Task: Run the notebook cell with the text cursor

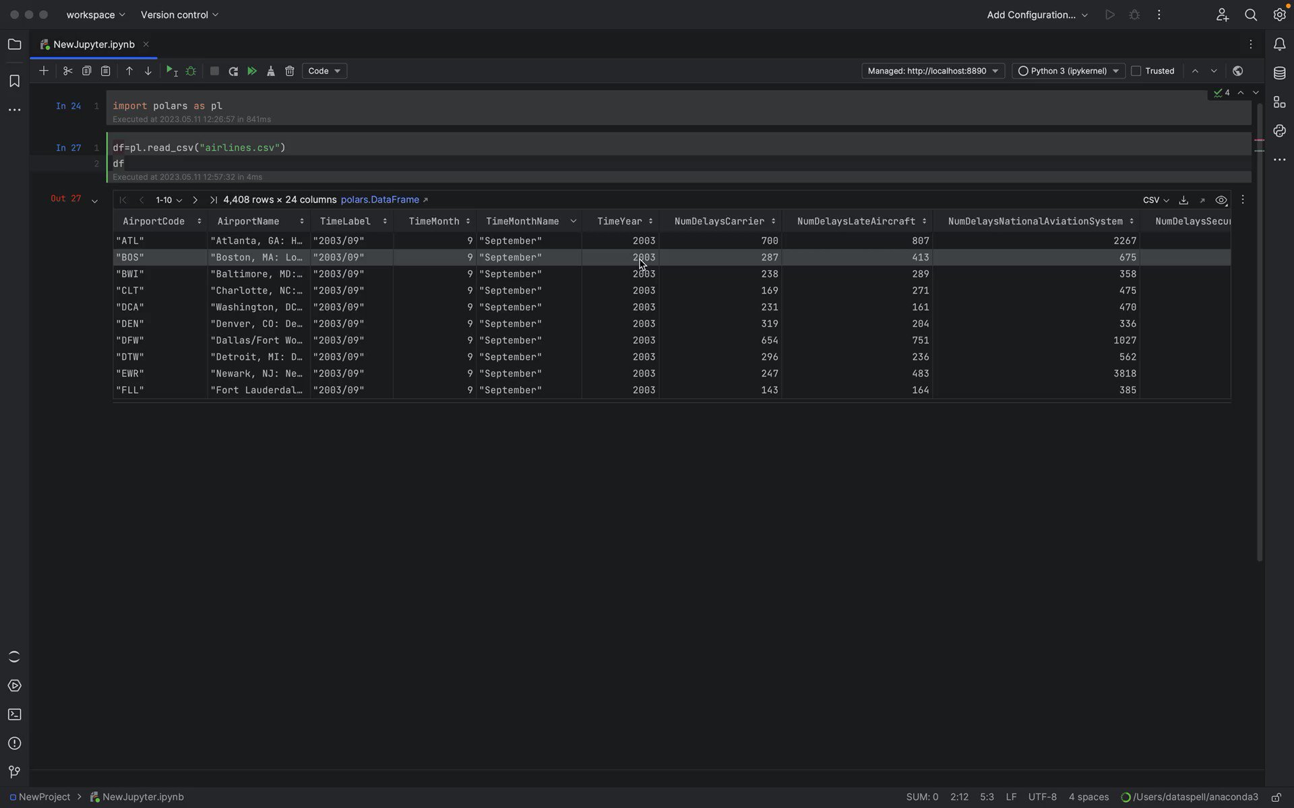Action: 171,71
